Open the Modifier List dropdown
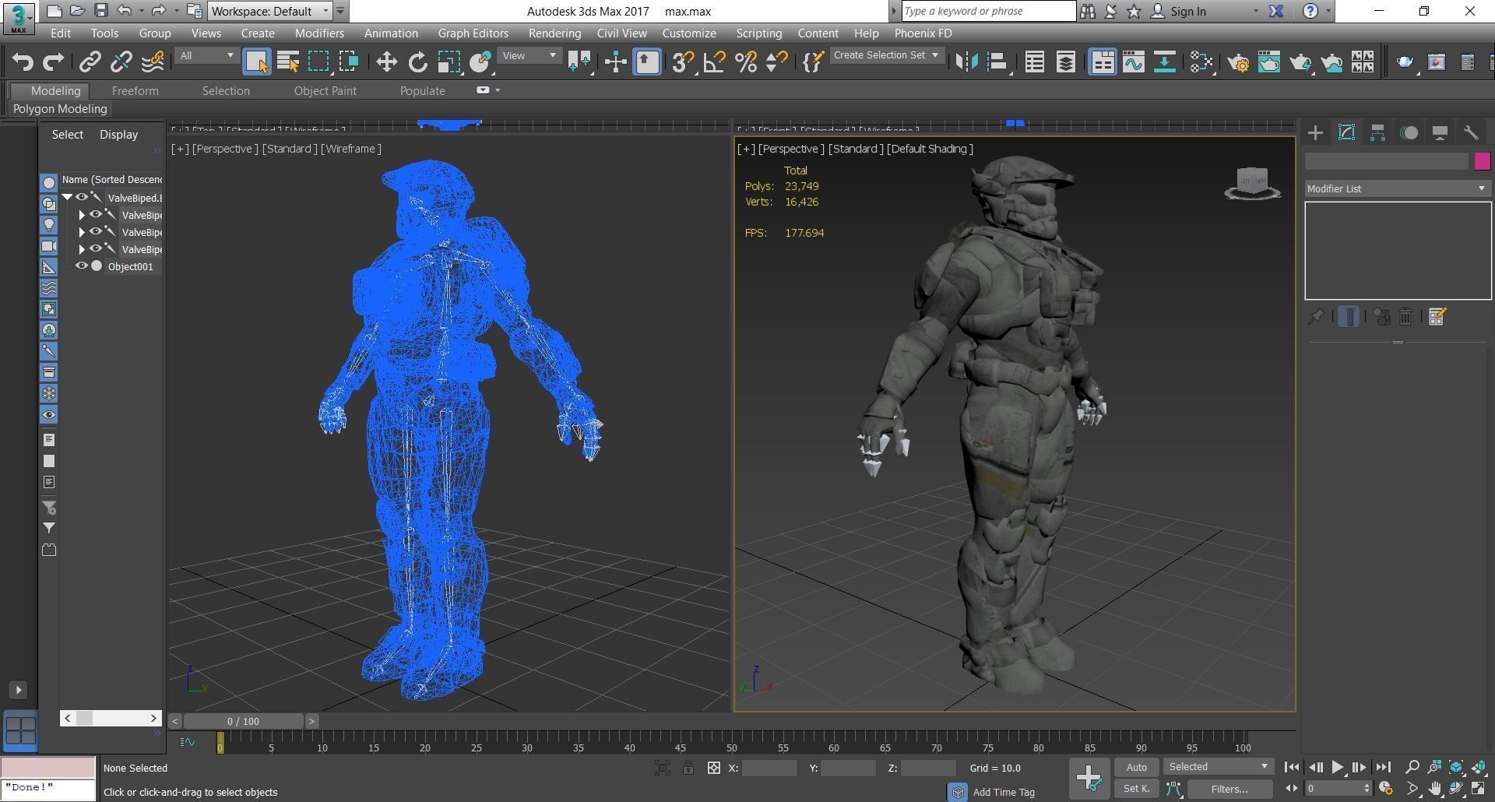1495x802 pixels. pos(1398,188)
